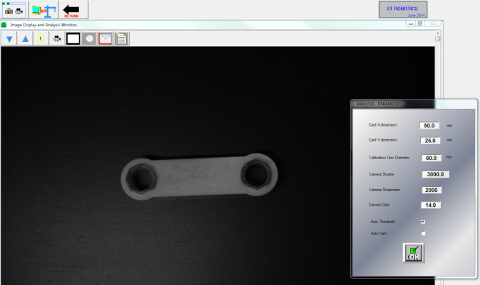The width and height of the screenshot is (480, 285).
Task: Click the Camera Sharpness label
Action: (x=384, y=190)
